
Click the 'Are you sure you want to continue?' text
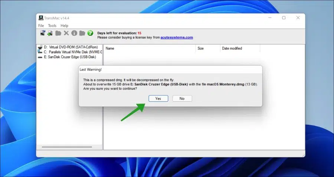(110, 88)
